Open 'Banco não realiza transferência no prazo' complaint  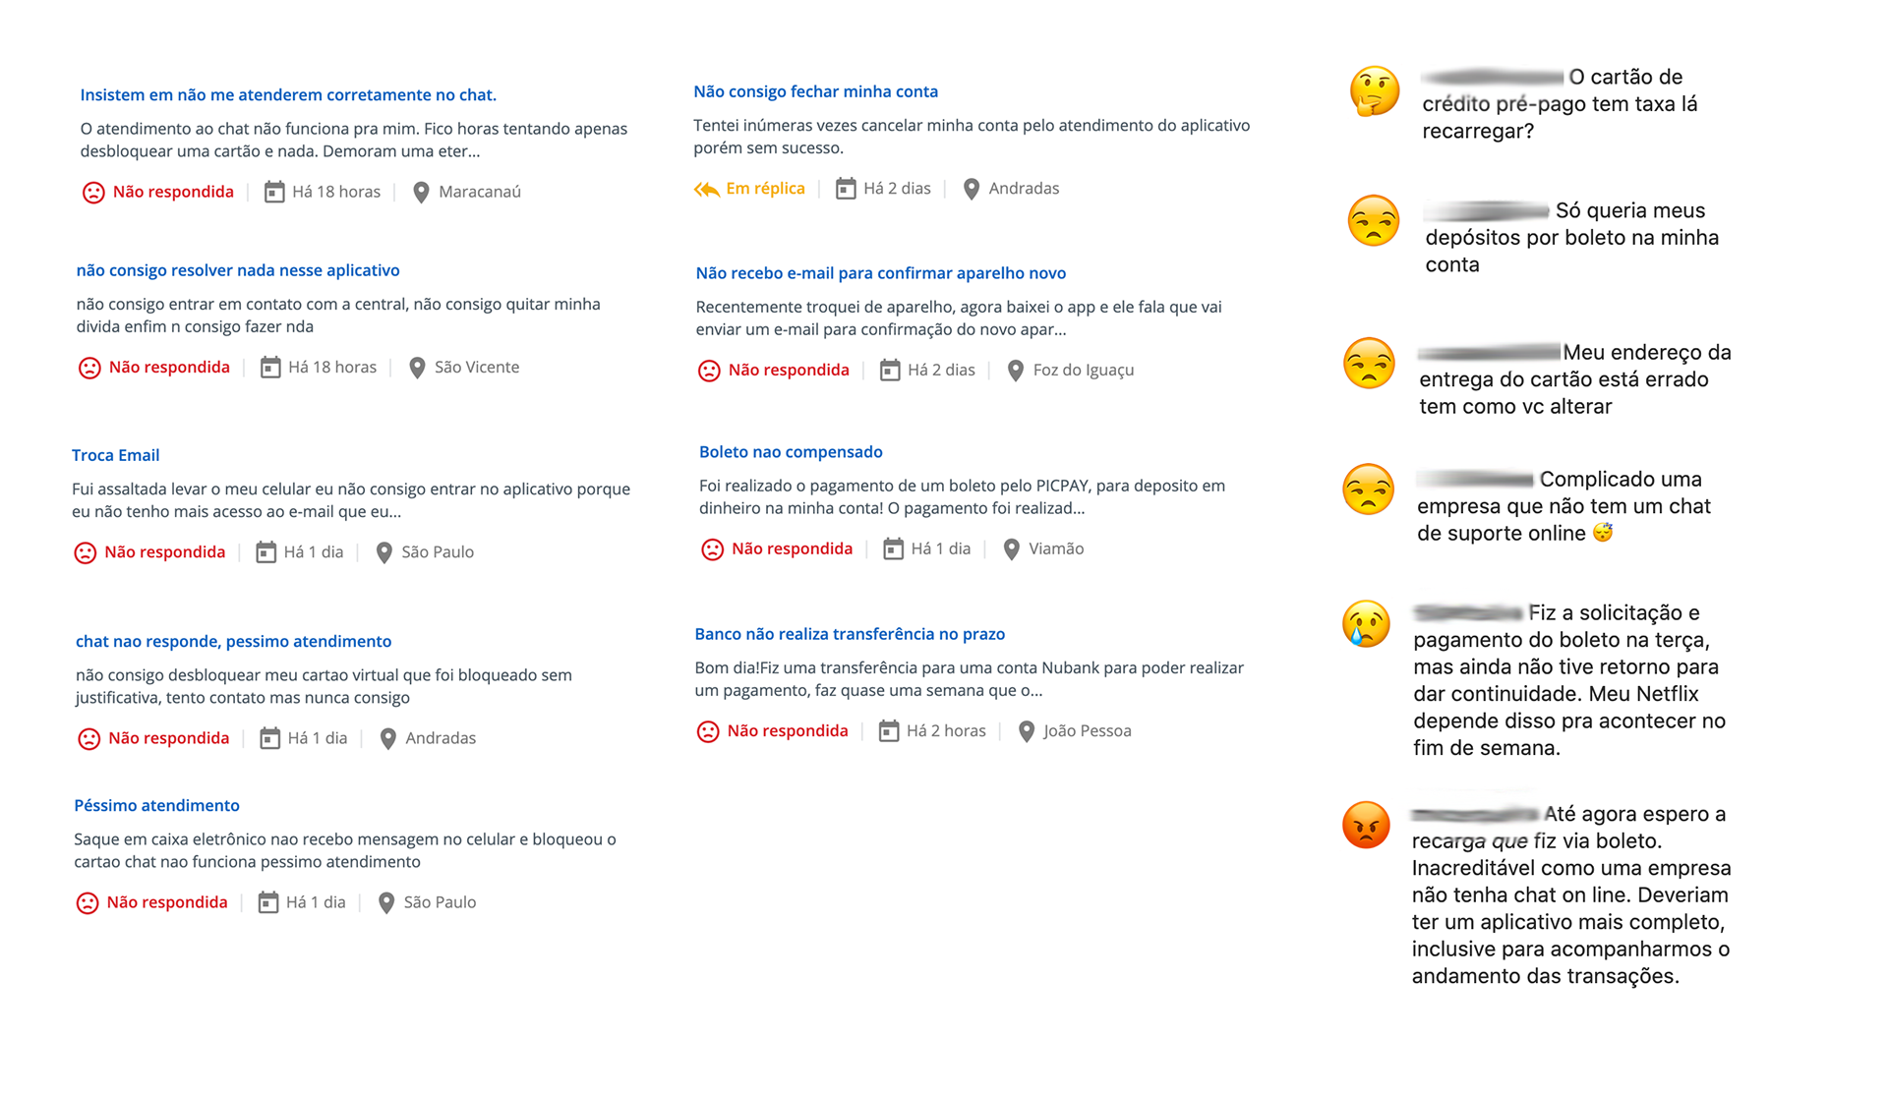(850, 634)
